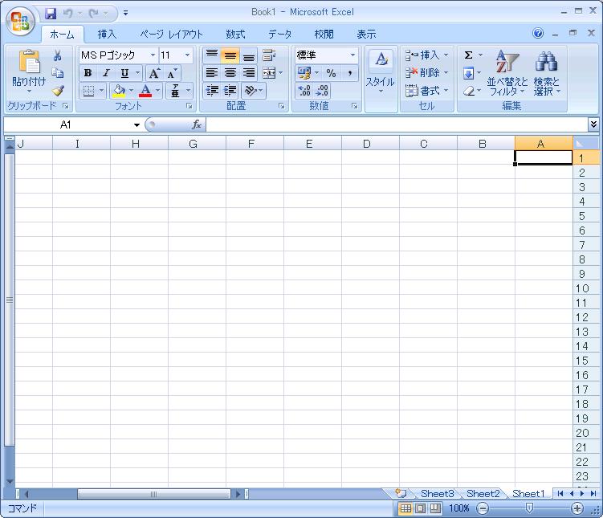Center text horizontally
Image resolution: width=603 pixels, height=518 pixels.
pyautogui.click(x=230, y=73)
